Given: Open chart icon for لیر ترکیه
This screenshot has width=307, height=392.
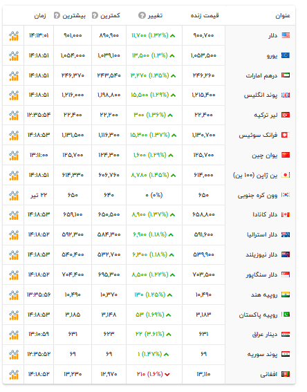Looking at the screenshot, I should click(14, 115).
